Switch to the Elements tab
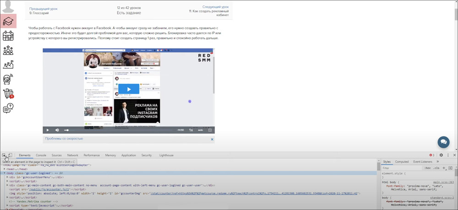The width and height of the screenshot is (458, 210). pyautogui.click(x=25, y=155)
